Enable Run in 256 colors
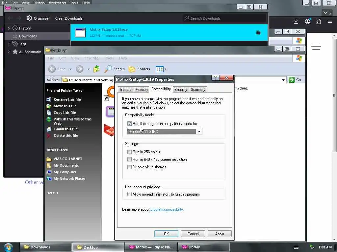Image resolution: width=337 pixels, height=252 pixels. tap(129, 152)
